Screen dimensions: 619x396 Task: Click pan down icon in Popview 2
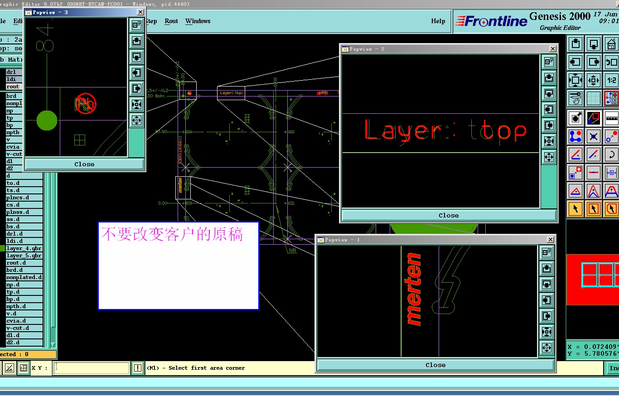pyautogui.click(x=549, y=93)
